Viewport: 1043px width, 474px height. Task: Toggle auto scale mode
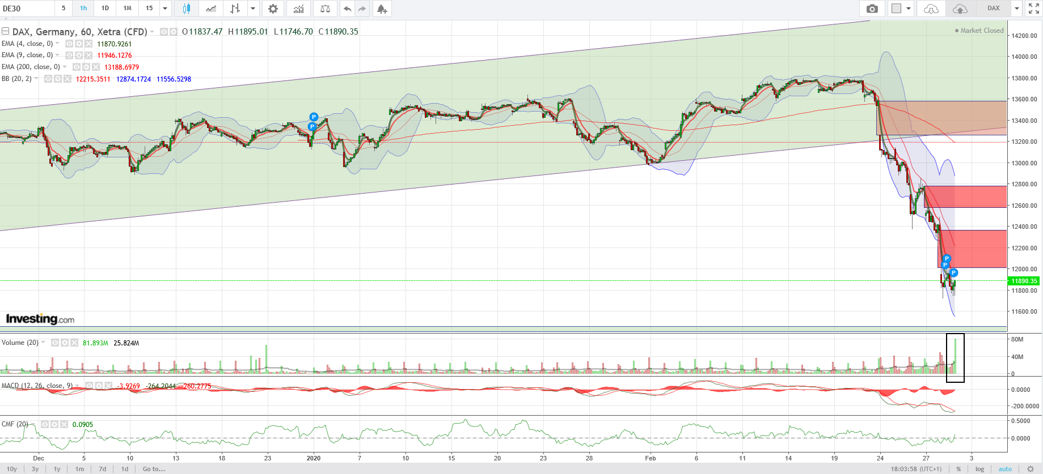coord(1005,469)
